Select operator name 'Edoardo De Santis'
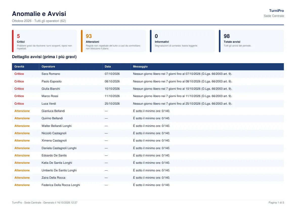Viewport: 296px width, 209px height. [54, 156]
